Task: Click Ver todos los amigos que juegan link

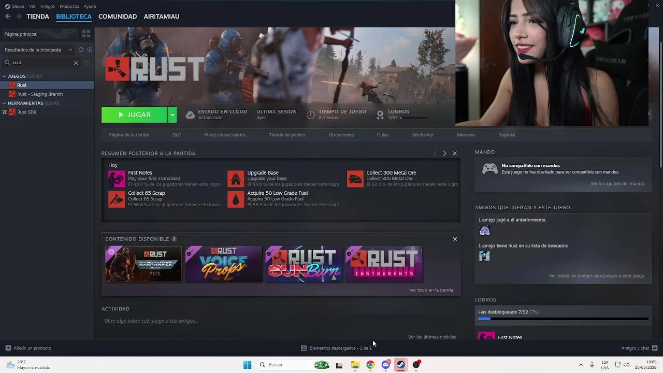Action: [597, 276]
